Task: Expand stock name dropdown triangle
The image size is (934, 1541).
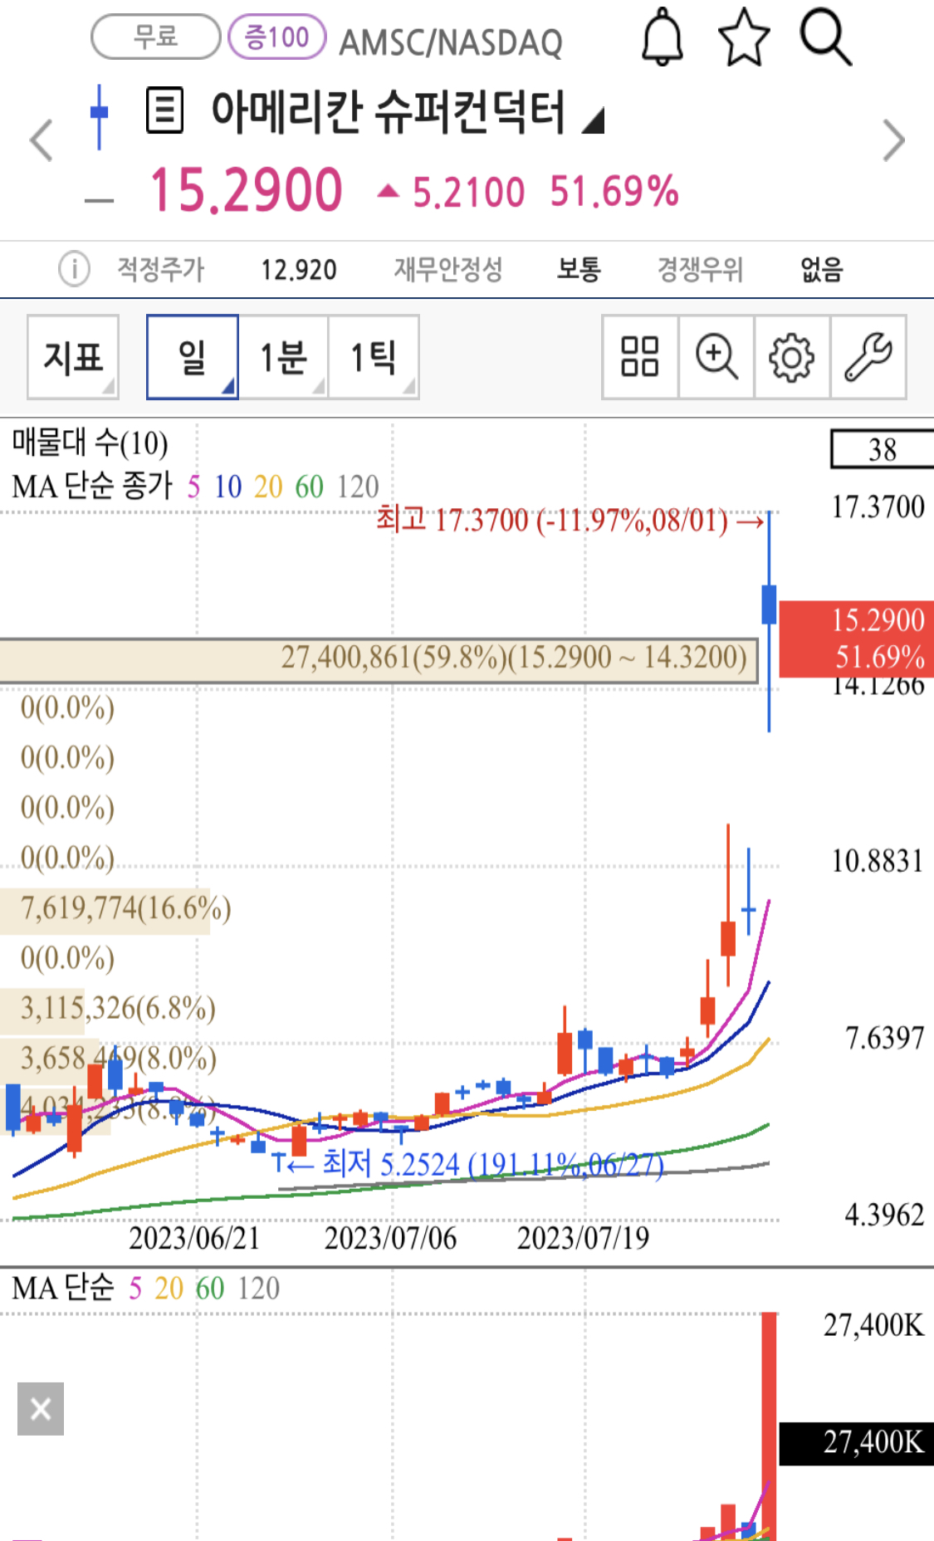Action: point(593,121)
